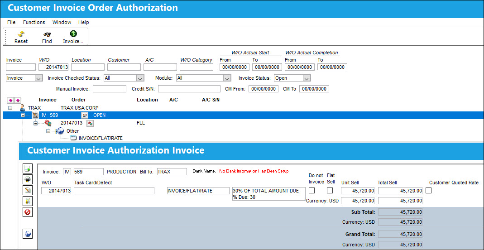Click the W/O Actual Completion To date
Image resolution: width=484 pixels, height=250 pixels.
tap(332, 67)
